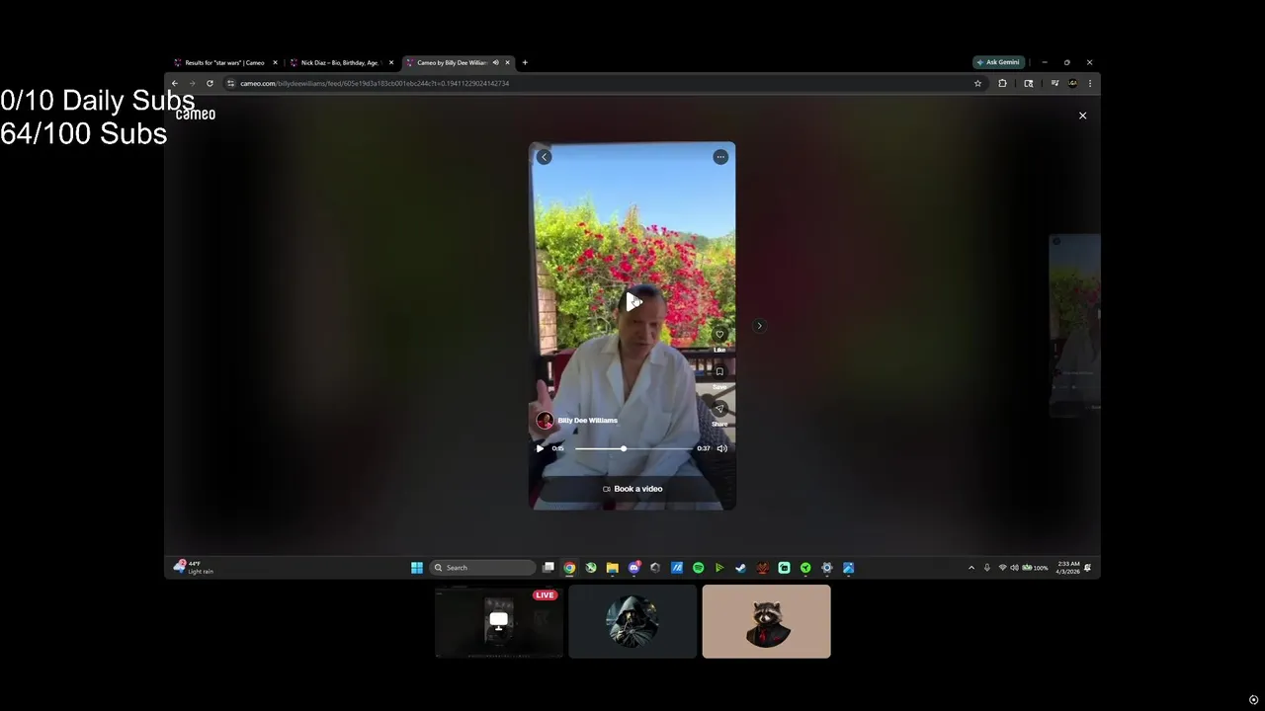Open the Chrome extensions puzzle icon
Screen dimensions: 1265x711
point(1002,84)
